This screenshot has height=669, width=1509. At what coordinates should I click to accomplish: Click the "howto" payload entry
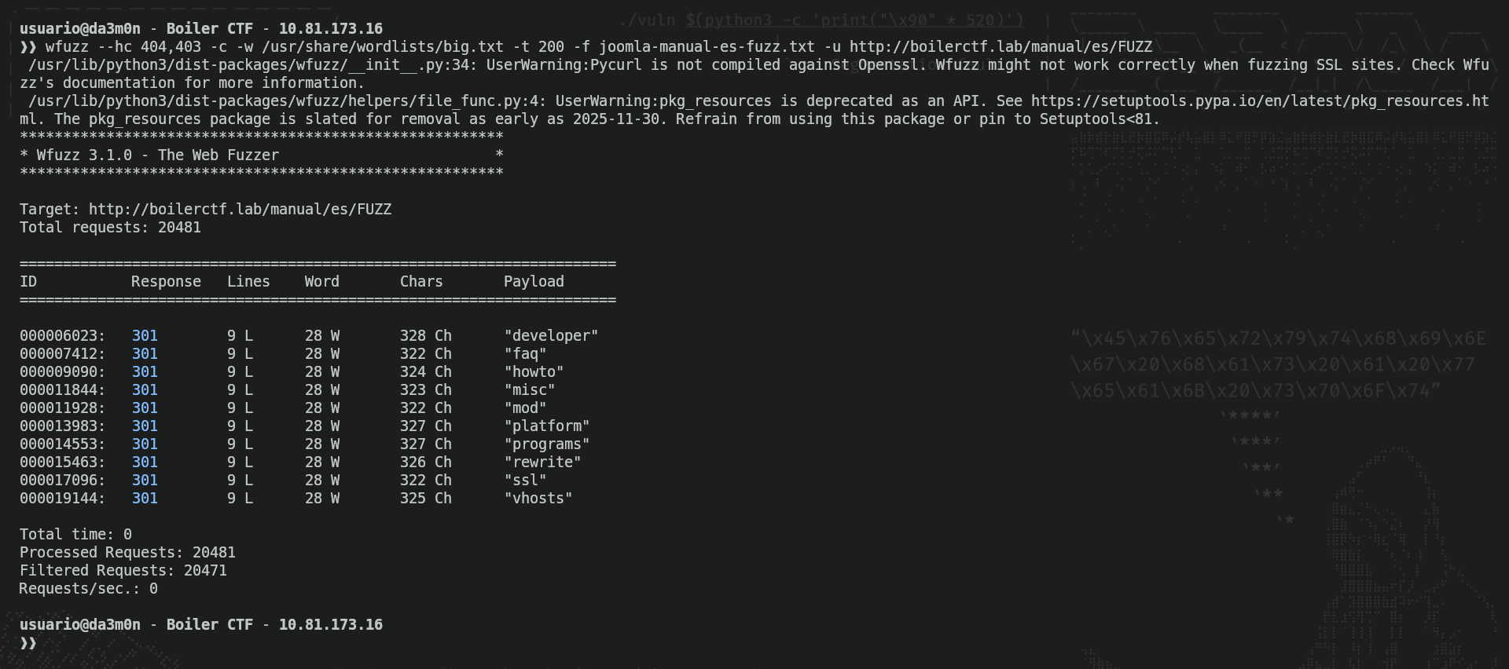(x=534, y=372)
